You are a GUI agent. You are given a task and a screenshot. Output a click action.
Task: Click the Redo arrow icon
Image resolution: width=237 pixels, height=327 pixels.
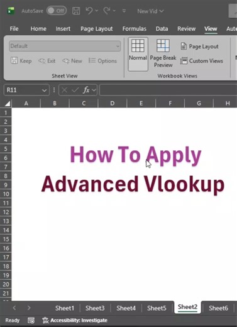106,11
